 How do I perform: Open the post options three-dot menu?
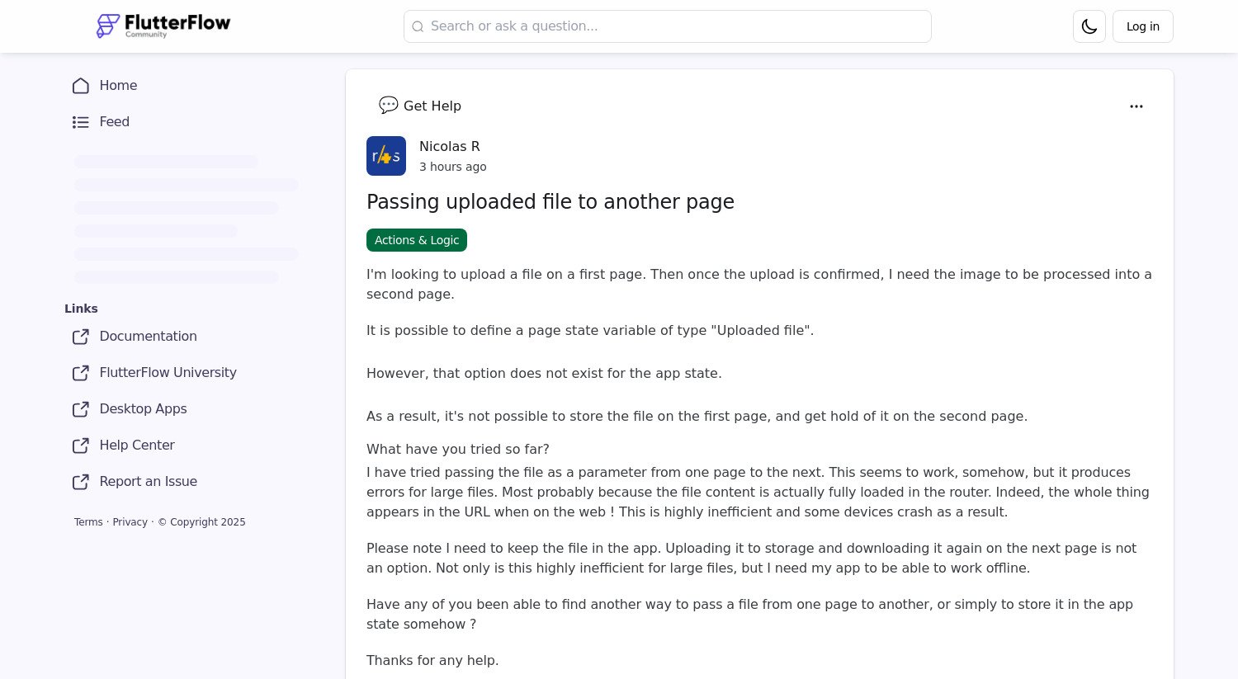(x=1136, y=106)
